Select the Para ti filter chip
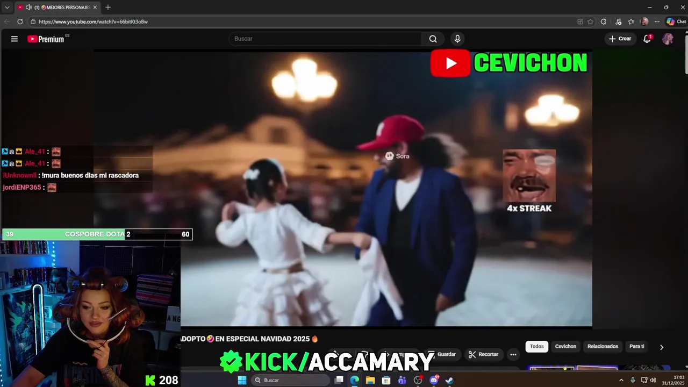The width and height of the screenshot is (688, 387). (x=636, y=347)
